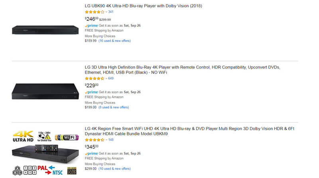This screenshot has height=178, width=319.
Task: Click the star rating of LG 3D Ultra HD player
Action: (x=95, y=78)
